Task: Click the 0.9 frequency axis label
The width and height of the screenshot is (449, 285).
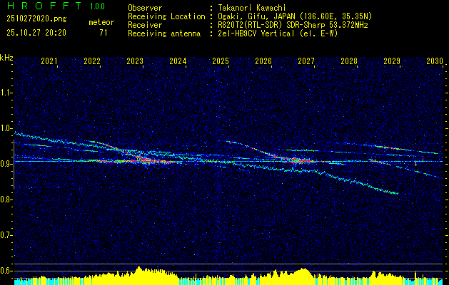Action: click(x=6, y=164)
